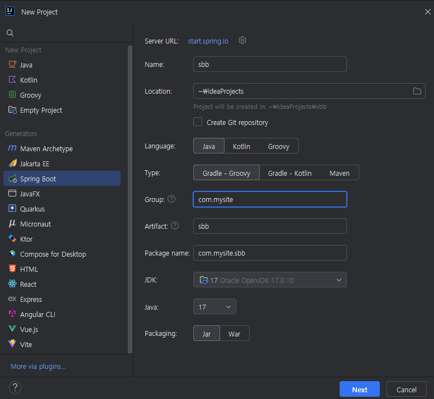Viewport: 434px width, 399px height.
Task: Open dialog help question mark button
Action: 15,387
